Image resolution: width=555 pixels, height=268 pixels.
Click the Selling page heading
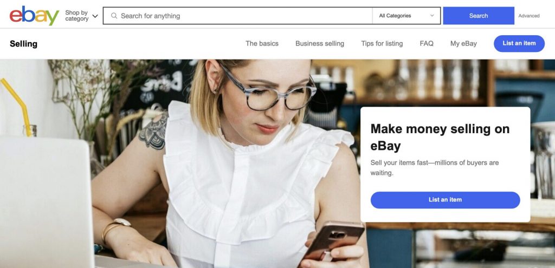click(23, 44)
